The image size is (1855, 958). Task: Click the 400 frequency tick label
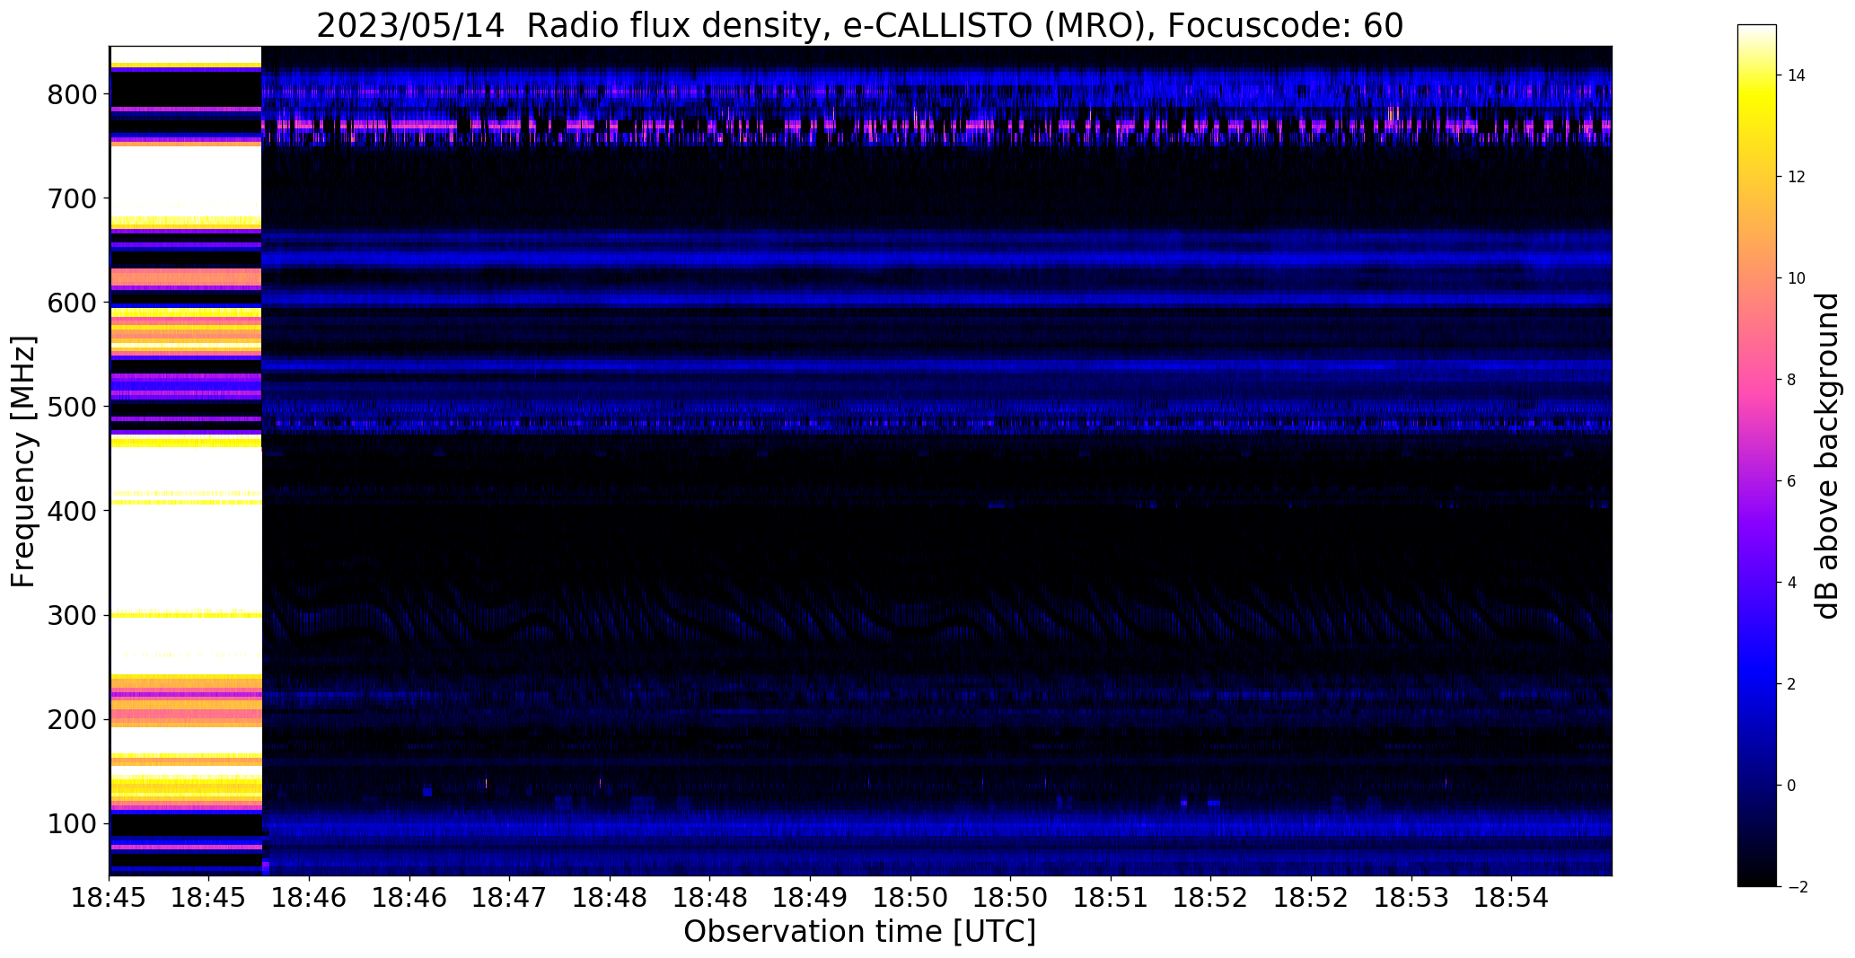point(72,511)
